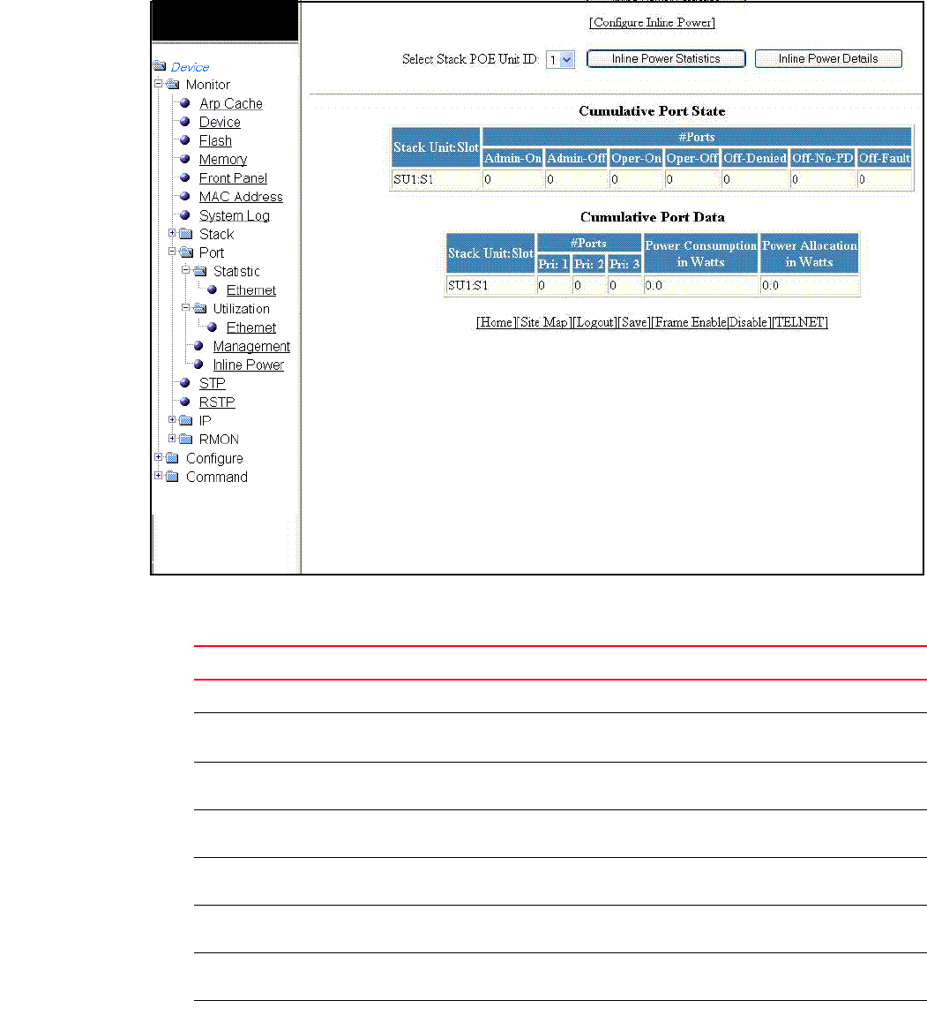
Task: Open the Flash link
Action: tap(215, 141)
